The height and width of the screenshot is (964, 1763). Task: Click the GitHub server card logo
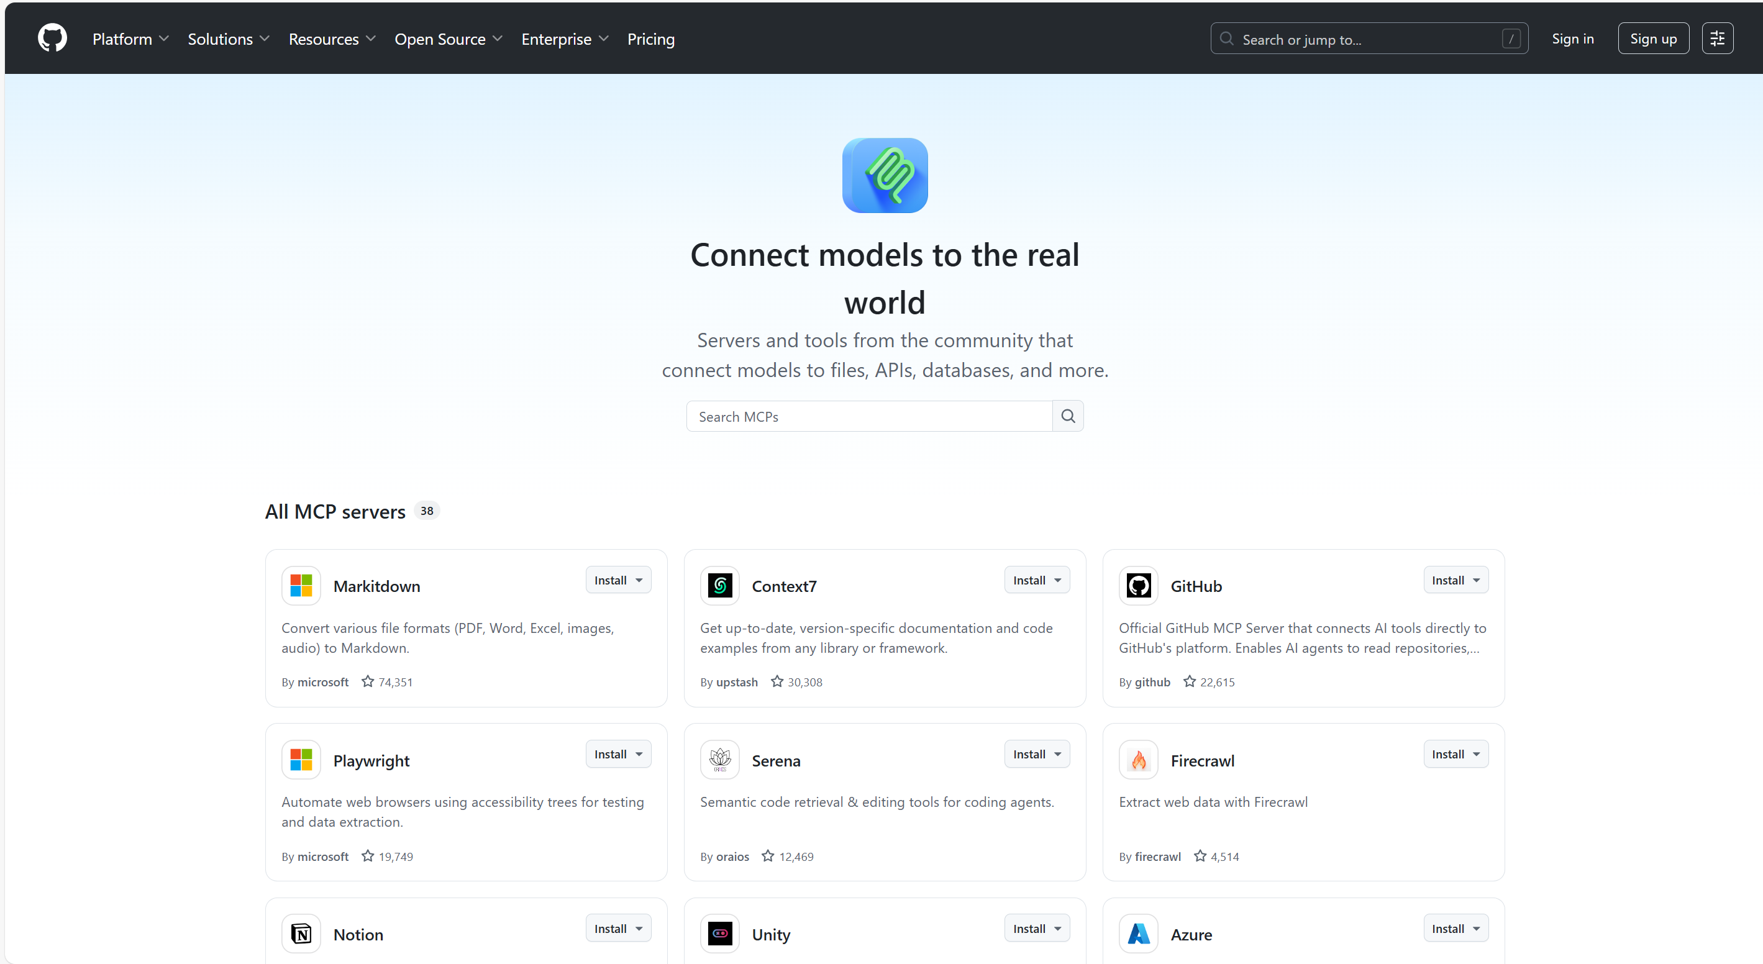click(1138, 586)
